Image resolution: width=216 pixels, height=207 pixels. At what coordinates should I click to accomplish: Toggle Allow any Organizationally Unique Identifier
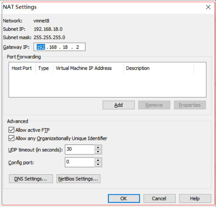pyautogui.click(x=11, y=138)
